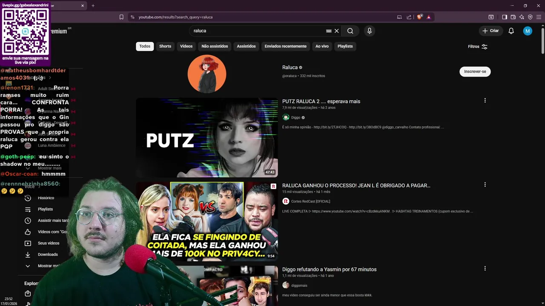Open Leo AI sparkle icon
Image resolution: width=545 pixels, height=306 pixels.
[522, 17]
